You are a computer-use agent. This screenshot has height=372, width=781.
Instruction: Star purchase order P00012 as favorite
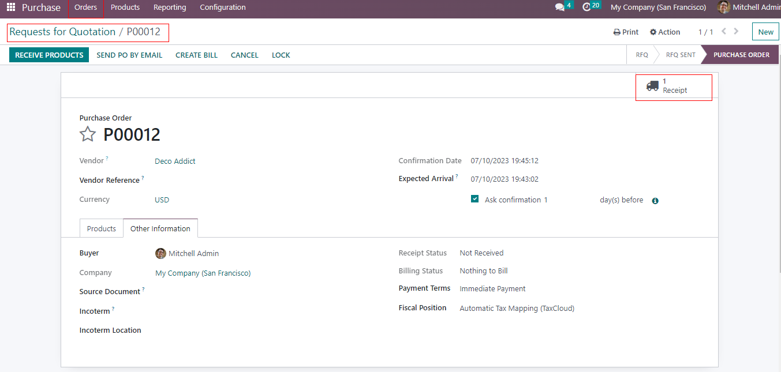[x=88, y=134]
